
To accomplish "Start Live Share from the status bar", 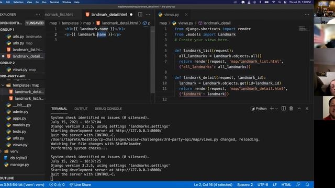I will click(80, 184).
